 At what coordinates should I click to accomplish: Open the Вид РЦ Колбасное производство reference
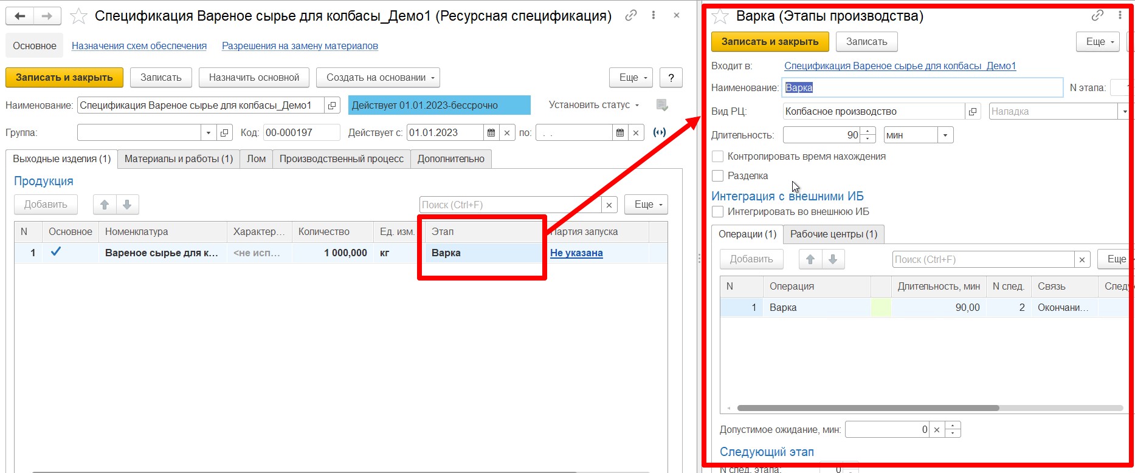pyautogui.click(x=973, y=112)
